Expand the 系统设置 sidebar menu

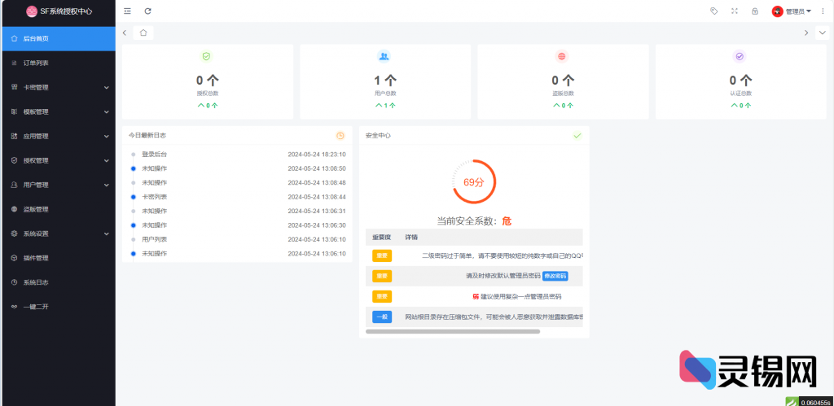pos(57,234)
